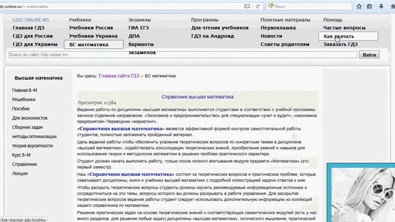The height and width of the screenshot is (222, 395).
Task: Open the Первоклашка link
Action: pyautogui.click(x=278, y=28)
